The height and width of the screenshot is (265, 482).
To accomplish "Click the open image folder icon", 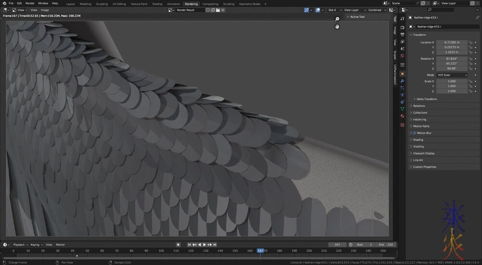I will [x=218, y=10].
